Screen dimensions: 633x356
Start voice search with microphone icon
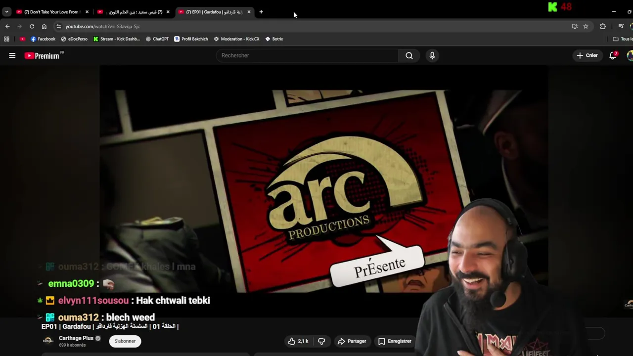[x=432, y=55]
